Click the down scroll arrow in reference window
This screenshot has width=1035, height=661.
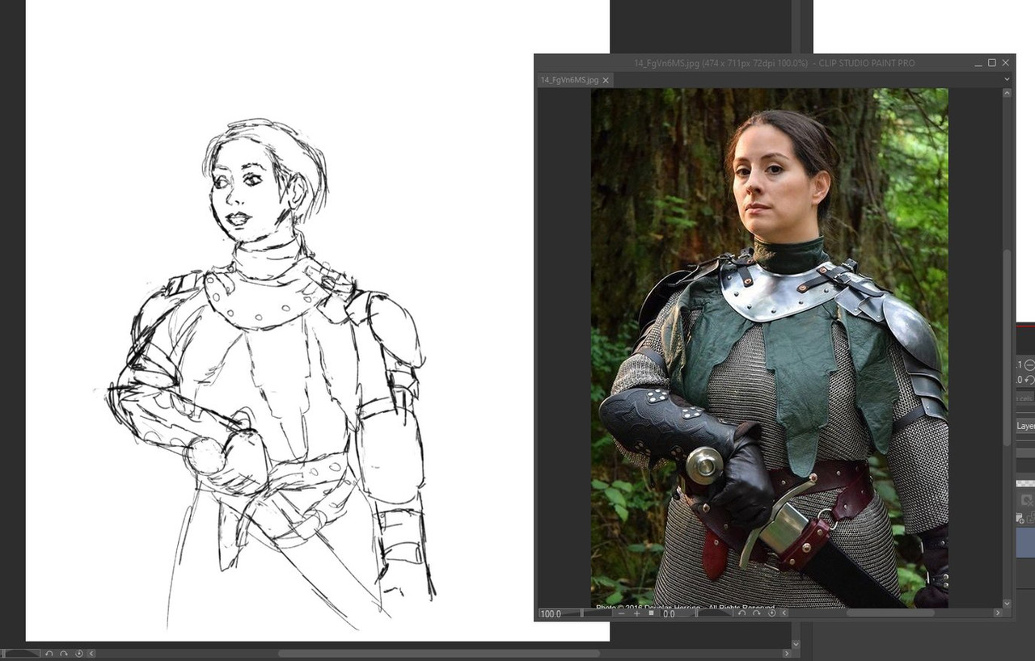[1008, 603]
